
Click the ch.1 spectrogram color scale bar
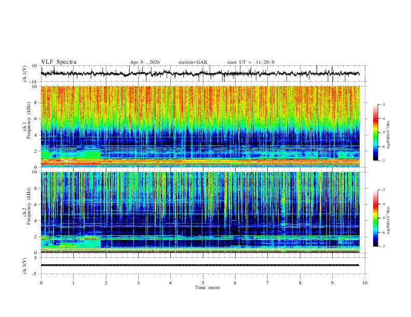click(376, 133)
